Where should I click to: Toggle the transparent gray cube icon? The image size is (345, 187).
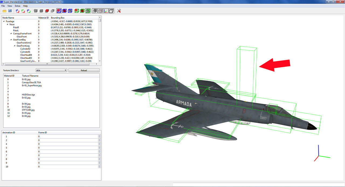coord(100,11)
